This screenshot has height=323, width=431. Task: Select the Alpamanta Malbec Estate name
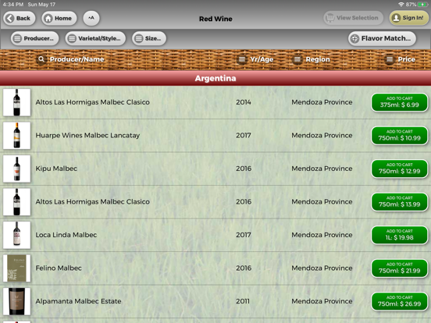click(x=78, y=301)
